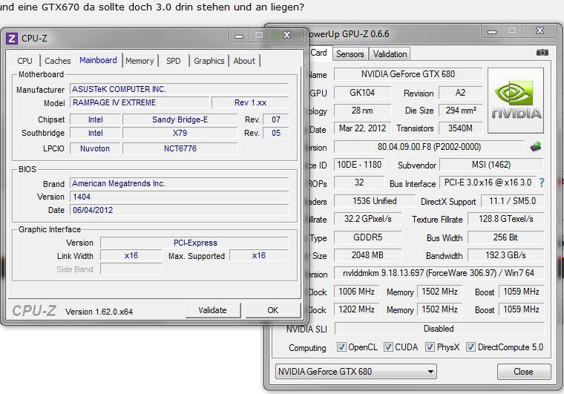Click the 28 nm technology value

(362, 111)
